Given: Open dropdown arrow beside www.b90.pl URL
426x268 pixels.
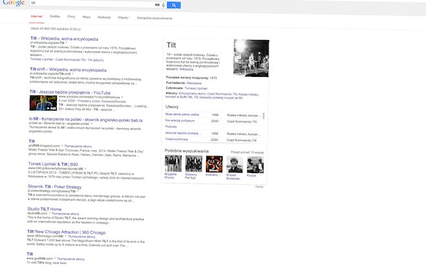Looking at the screenshot, I should 85,169.
